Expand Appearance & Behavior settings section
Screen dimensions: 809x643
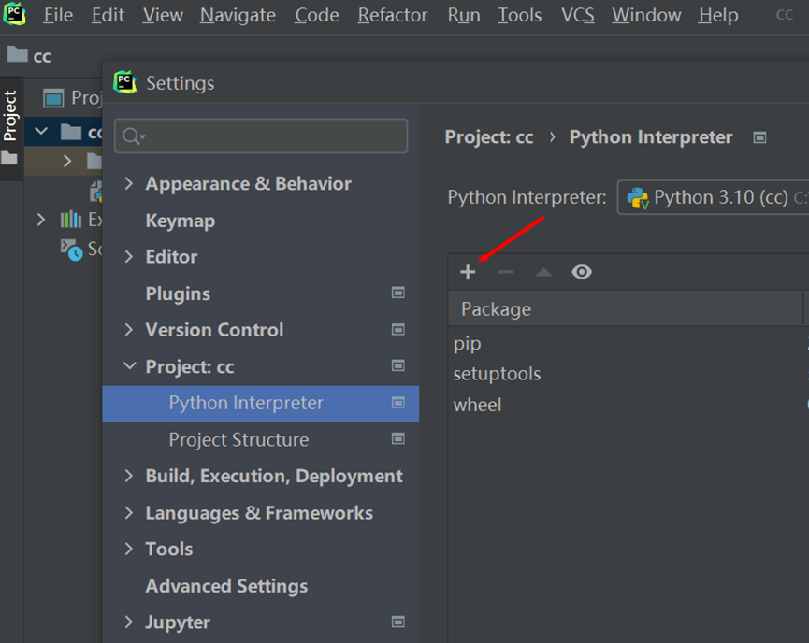tap(129, 183)
